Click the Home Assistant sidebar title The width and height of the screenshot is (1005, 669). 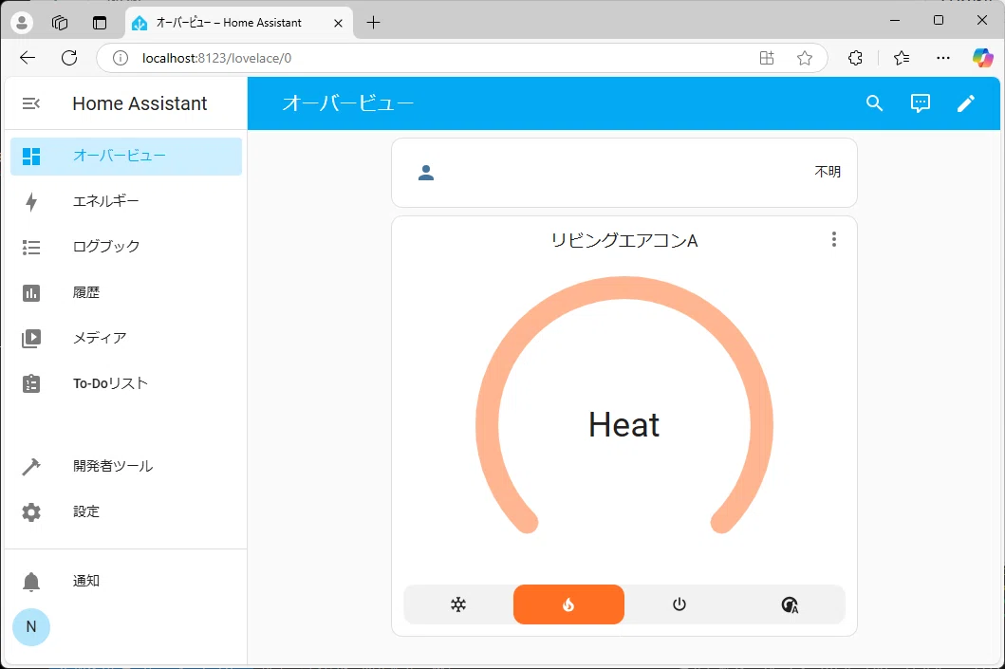point(140,103)
